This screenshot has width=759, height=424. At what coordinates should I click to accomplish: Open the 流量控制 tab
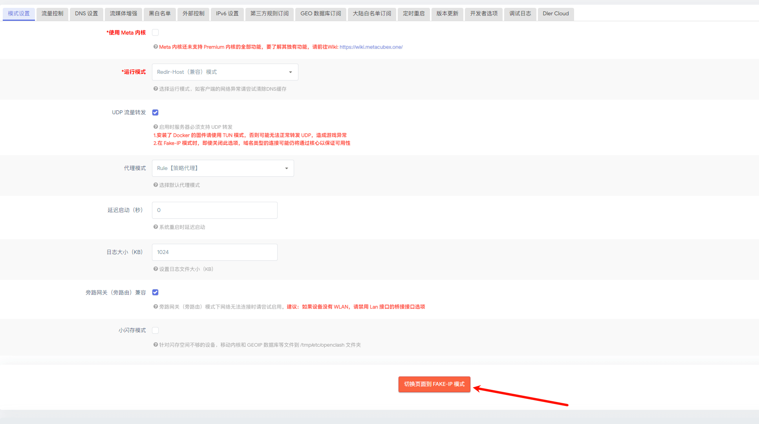click(52, 14)
